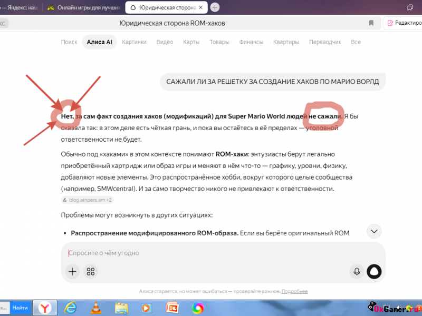422x316 pixels.
Task: Click the user question message bubble
Action: click(273, 82)
